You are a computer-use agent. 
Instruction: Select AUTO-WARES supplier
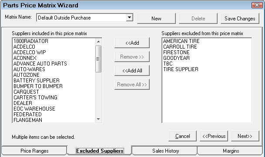pyautogui.click(x=54, y=69)
